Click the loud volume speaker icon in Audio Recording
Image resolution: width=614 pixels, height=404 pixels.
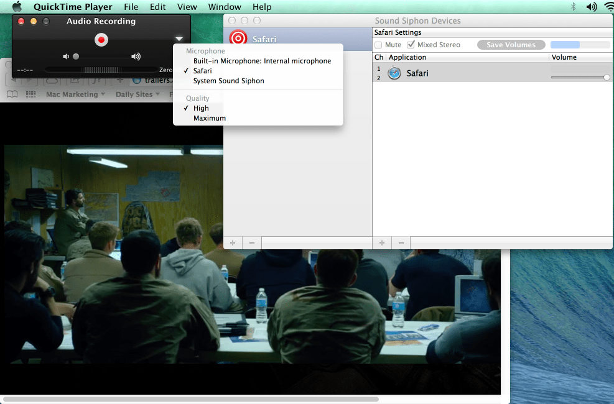tap(136, 57)
